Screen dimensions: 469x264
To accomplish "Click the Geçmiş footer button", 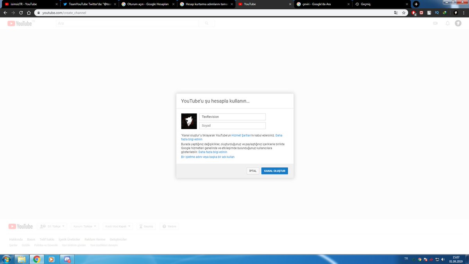I will pos(146,226).
